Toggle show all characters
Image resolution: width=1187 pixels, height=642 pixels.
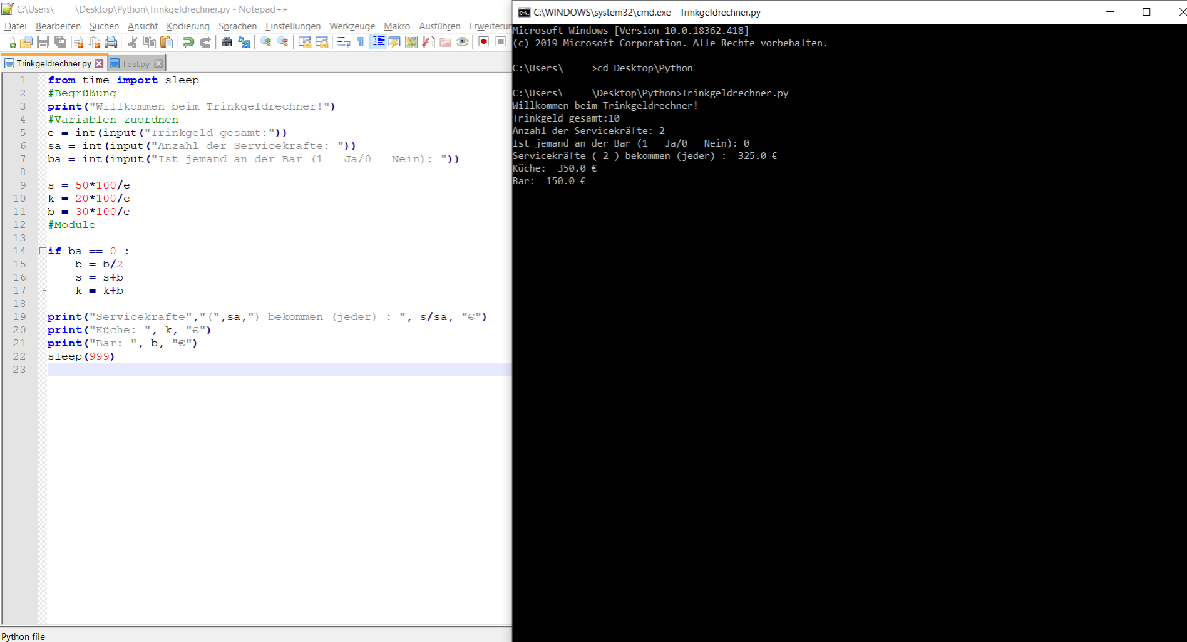coord(360,42)
